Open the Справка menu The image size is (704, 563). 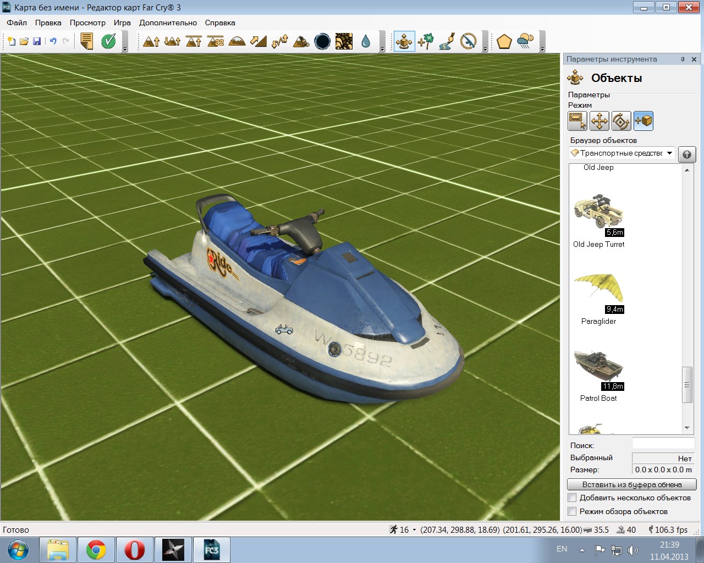[x=220, y=23]
